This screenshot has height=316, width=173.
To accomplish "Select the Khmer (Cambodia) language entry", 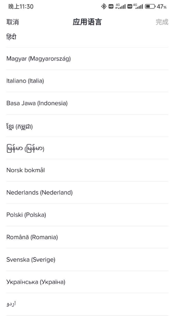I will (x=87, y=125).
